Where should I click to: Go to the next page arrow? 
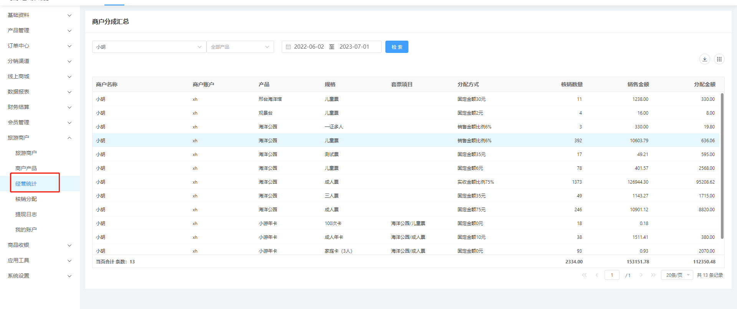tap(641, 275)
